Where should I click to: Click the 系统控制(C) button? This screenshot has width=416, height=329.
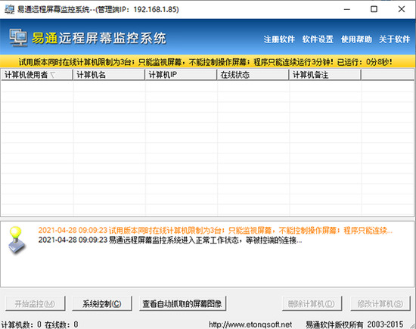(102, 303)
